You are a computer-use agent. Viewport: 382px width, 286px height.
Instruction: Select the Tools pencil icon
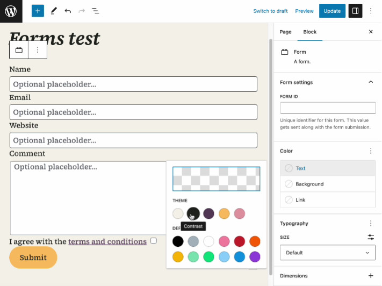(54, 11)
